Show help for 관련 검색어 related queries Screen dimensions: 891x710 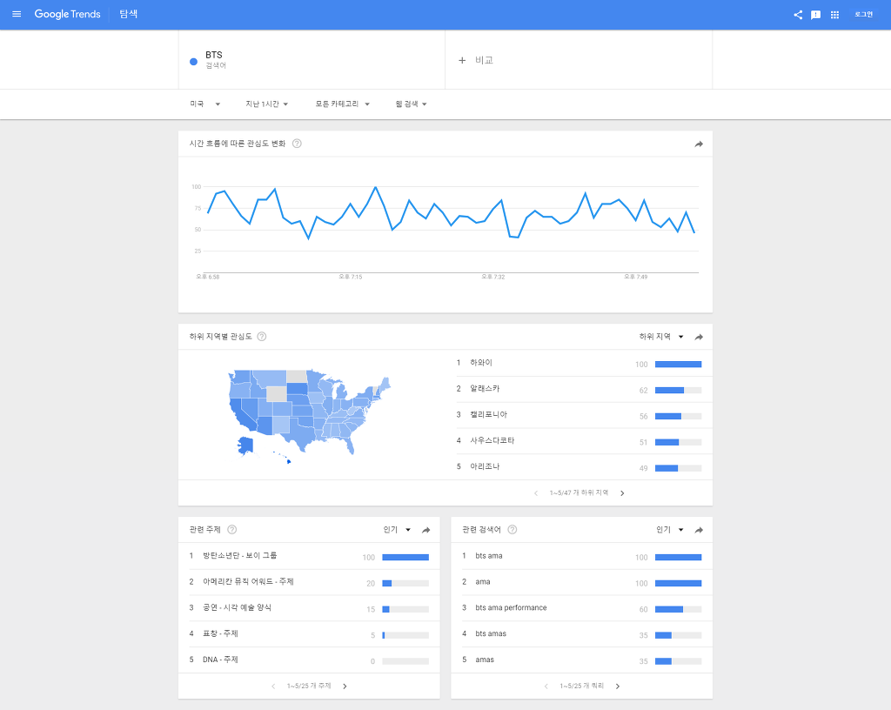click(x=512, y=530)
